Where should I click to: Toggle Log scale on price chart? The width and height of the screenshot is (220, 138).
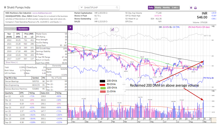213,26
